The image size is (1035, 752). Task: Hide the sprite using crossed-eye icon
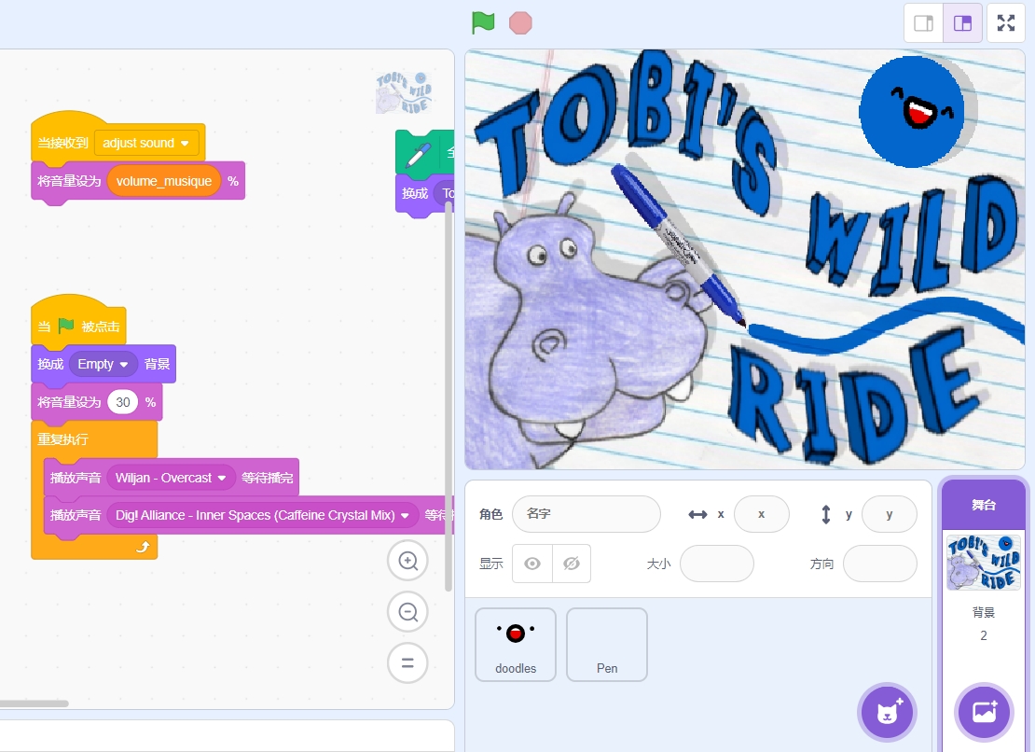coord(572,564)
